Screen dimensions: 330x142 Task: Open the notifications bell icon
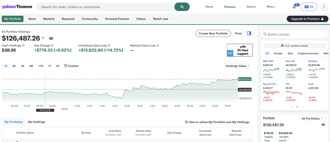pyautogui.click(x=294, y=7)
